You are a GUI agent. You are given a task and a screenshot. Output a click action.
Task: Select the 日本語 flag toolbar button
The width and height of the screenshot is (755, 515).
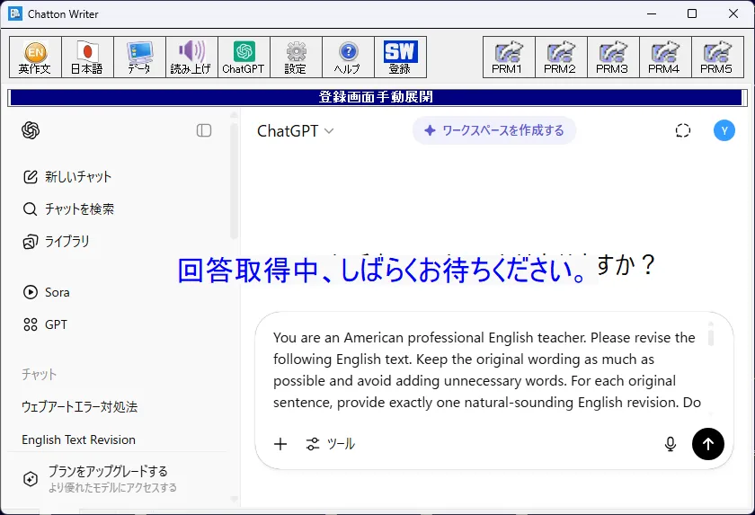coord(87,57)
